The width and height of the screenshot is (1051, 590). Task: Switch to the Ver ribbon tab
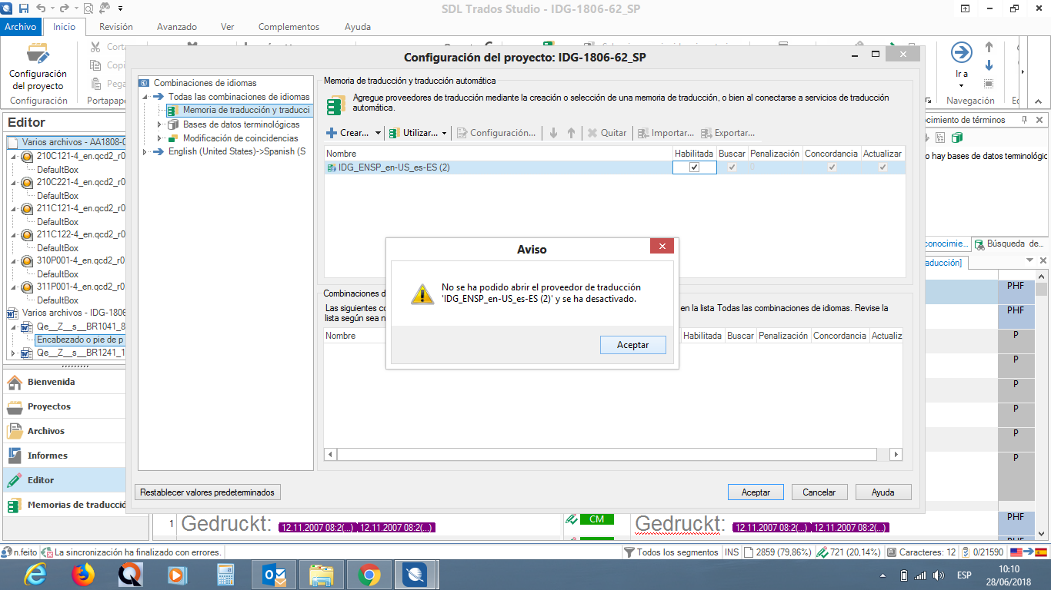coord(228,26)
